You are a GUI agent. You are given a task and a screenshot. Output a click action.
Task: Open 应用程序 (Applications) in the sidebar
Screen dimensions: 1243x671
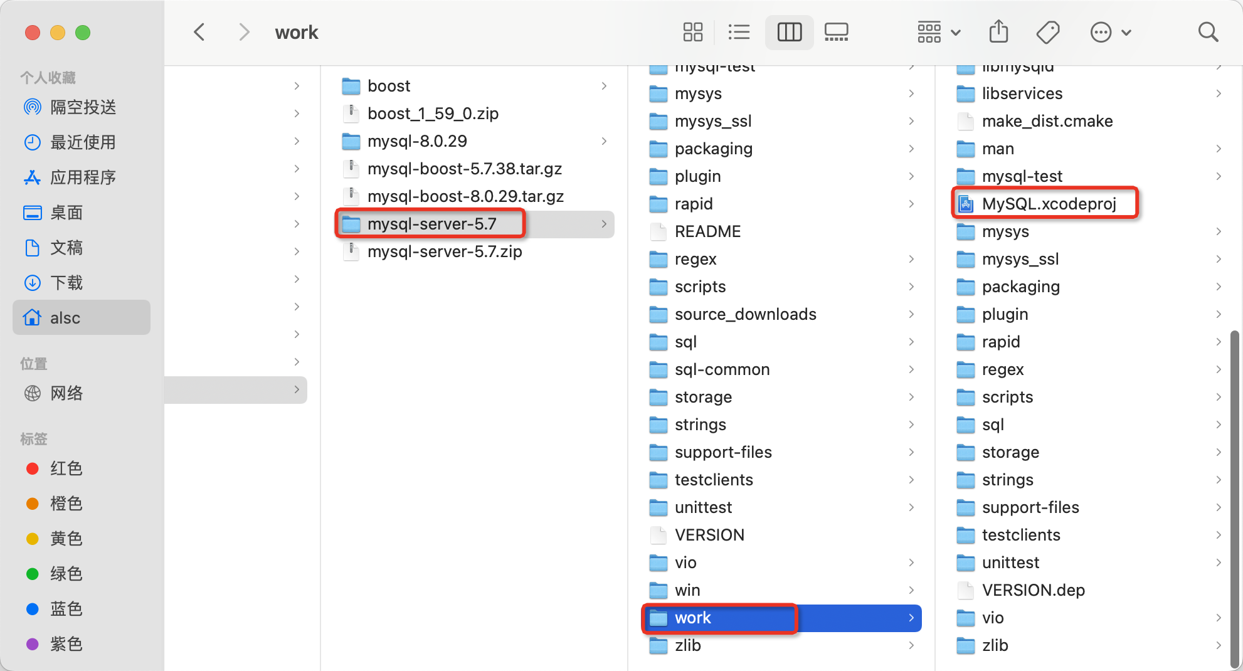point(82,177)
